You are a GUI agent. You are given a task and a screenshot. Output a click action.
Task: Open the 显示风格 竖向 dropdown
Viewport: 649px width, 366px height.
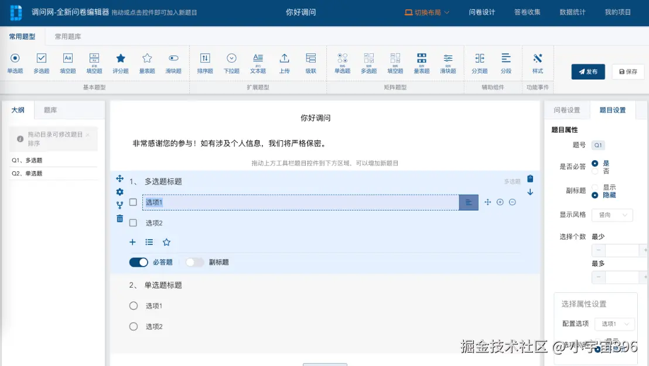(x=612, y=215)
